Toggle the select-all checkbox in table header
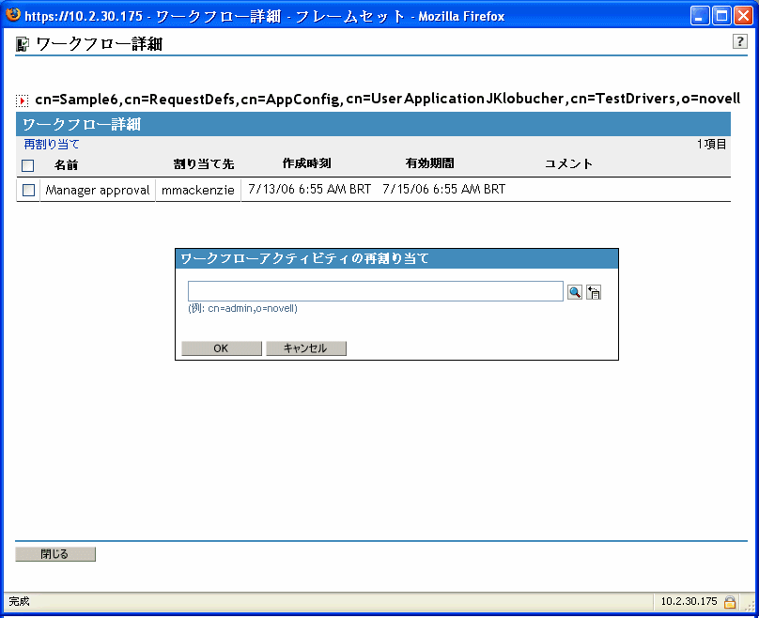Viewport: 759px width, 618px height. pyautogui.click(x=28, y=165)
